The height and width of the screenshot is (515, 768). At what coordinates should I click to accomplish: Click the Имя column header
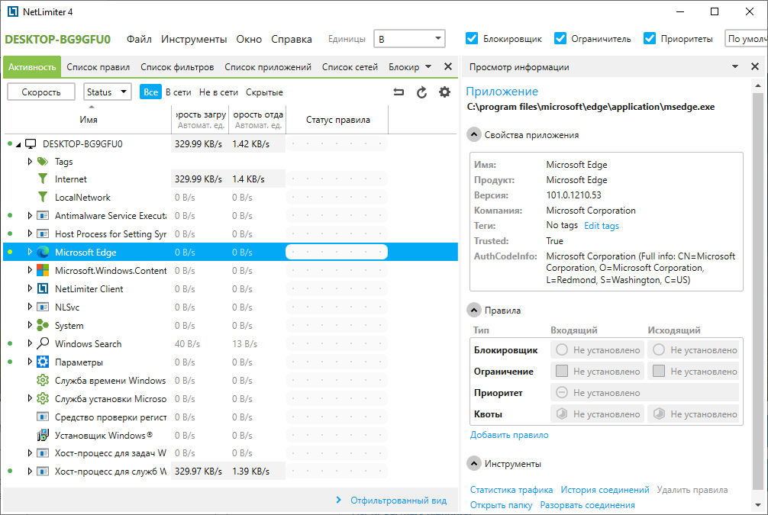click(x=88, y=120)
